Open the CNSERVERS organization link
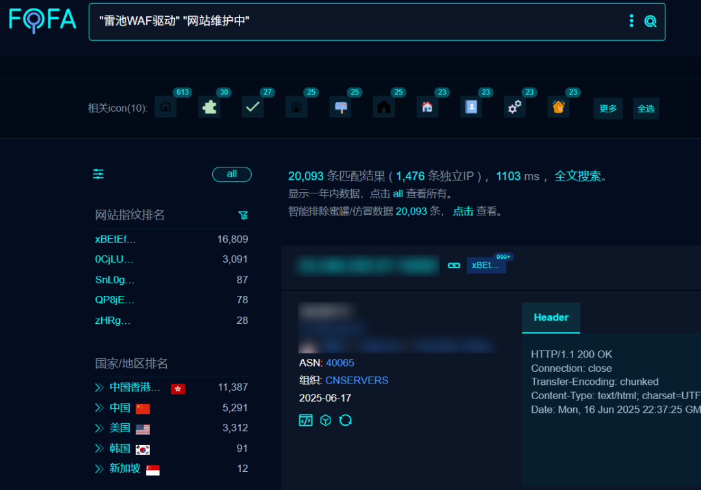This screenshot has height=490, width=701. 357,380
